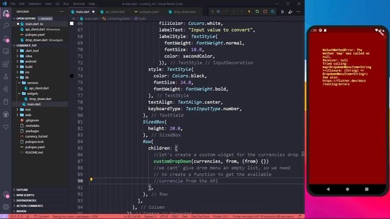Viewport: 390px width, 219px height.
Task: Open currency_tut.iml file
Action: pos(37,136)
